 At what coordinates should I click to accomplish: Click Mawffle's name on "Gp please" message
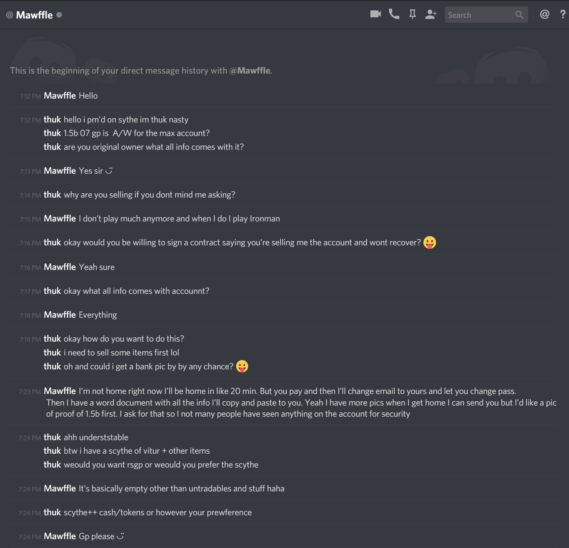(x=60, y=536)
